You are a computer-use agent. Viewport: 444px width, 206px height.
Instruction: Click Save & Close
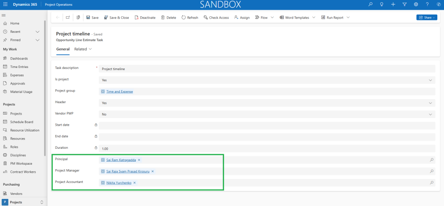point(116,18)
